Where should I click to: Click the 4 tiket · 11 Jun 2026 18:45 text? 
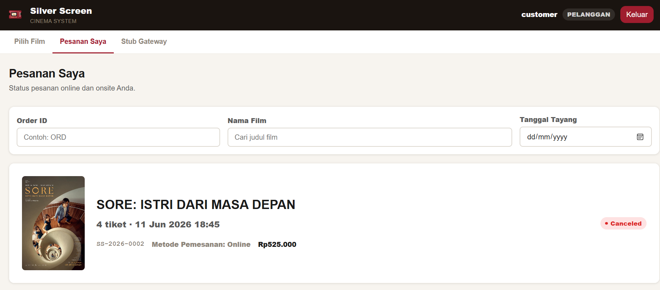[158, 225]
